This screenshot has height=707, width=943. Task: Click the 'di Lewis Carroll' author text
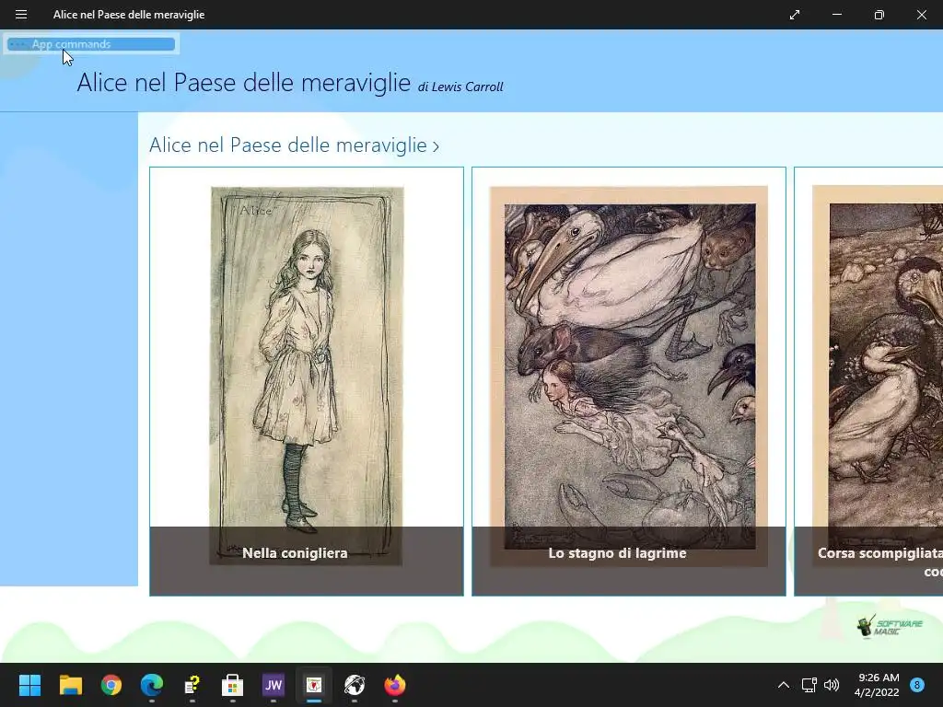tap(460, 87)
